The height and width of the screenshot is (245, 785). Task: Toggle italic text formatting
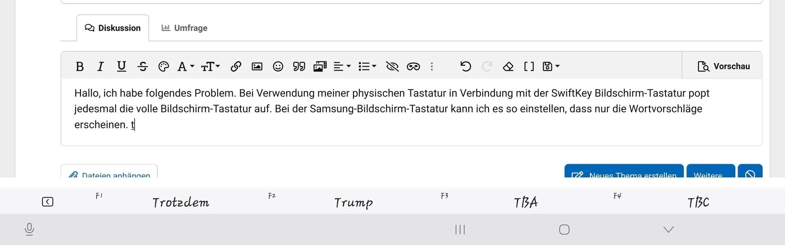pyautogui.click(x=100, y=66)
